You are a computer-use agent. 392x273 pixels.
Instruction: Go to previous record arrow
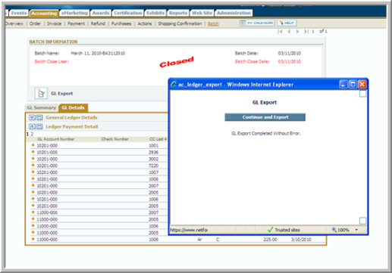pyautogui.click(x=289, y=32)
